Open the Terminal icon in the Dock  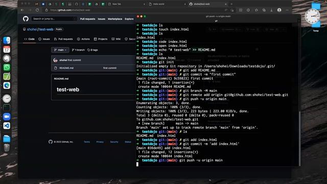tap(7, 108)
